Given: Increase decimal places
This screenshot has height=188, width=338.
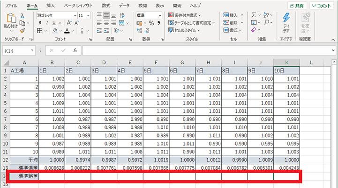Looking at the screenshot, I should coord(139,31).
